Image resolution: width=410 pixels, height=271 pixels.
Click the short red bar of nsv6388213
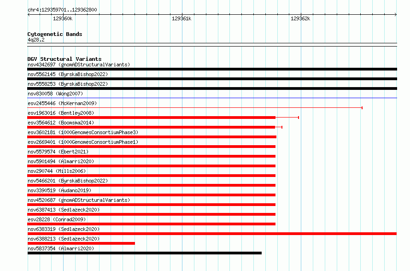point(81,243)
